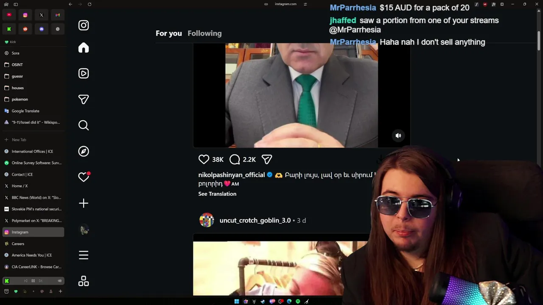The width and height of the screenshot is (543, 305).
Task: Open comments on the 2.2K post
Action: 235,159
